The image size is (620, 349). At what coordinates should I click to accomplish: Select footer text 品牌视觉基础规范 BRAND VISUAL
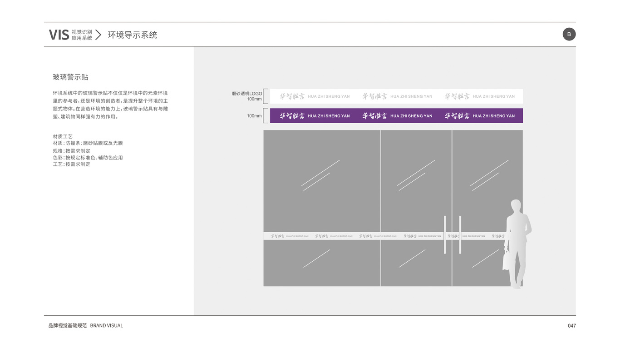[86, 325]
